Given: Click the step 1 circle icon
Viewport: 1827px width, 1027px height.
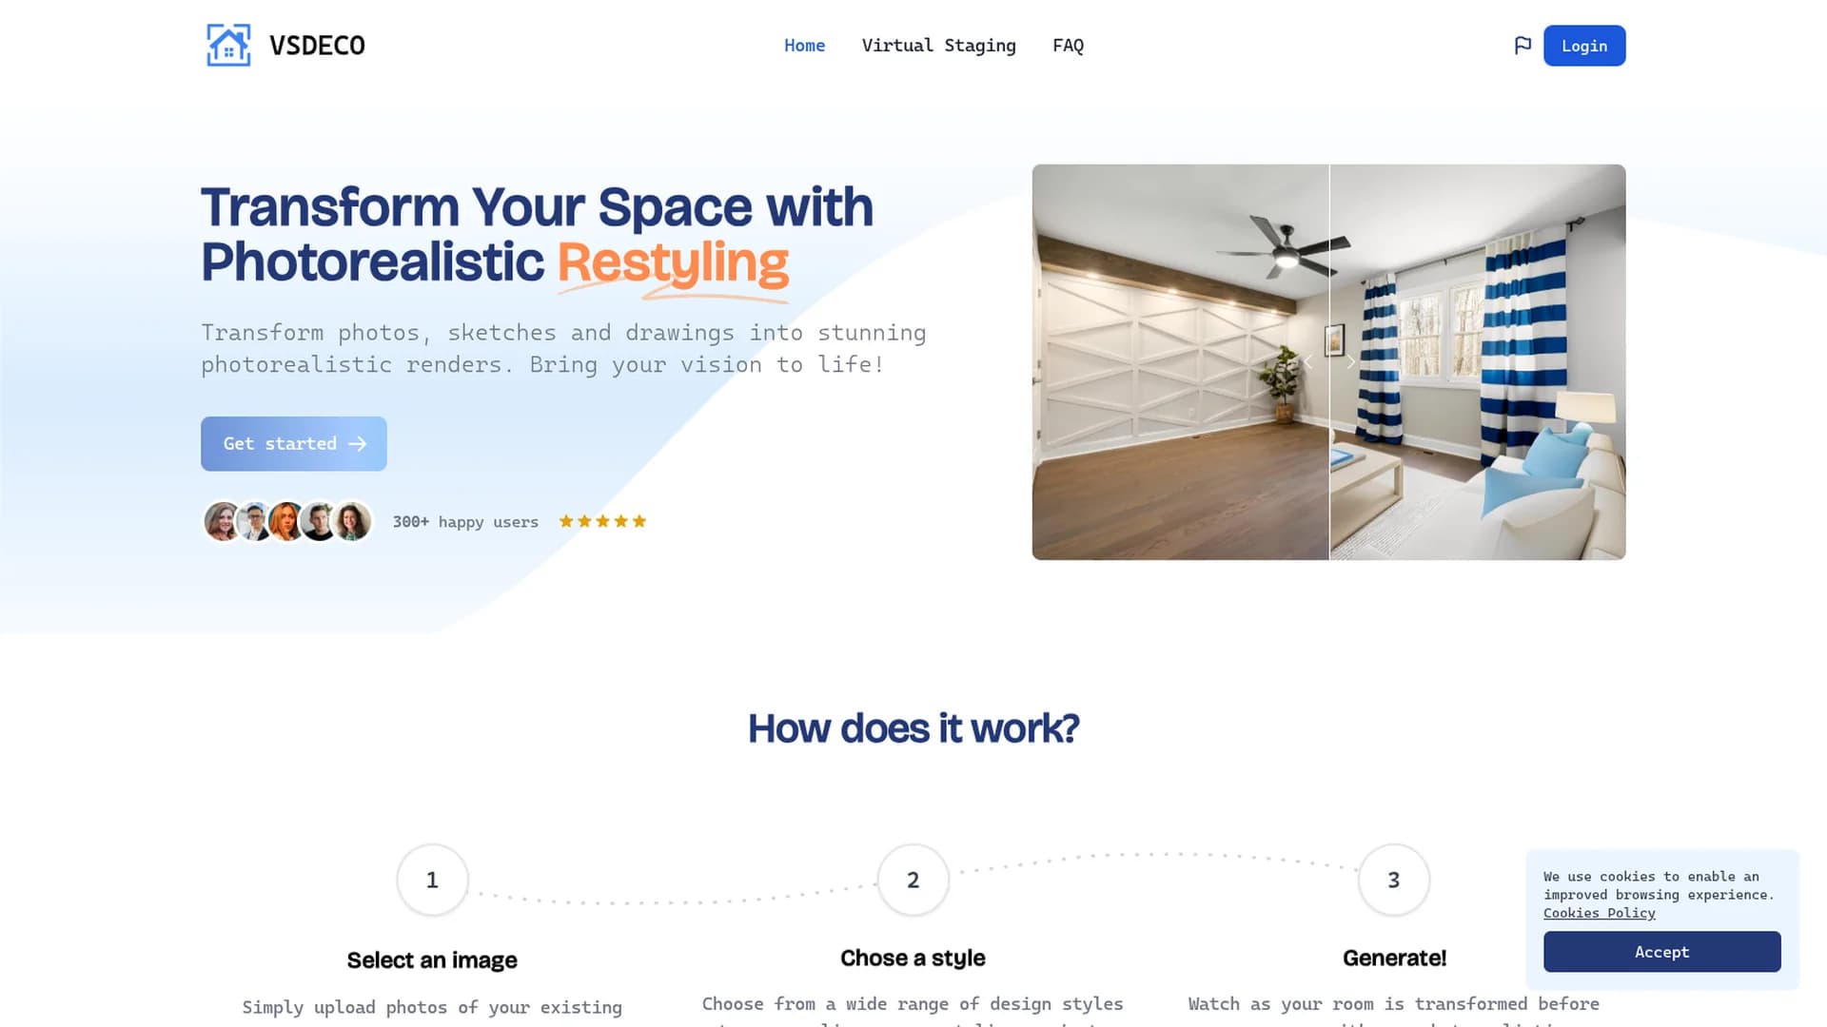Looking at the screenshot, I should (432, 880).
